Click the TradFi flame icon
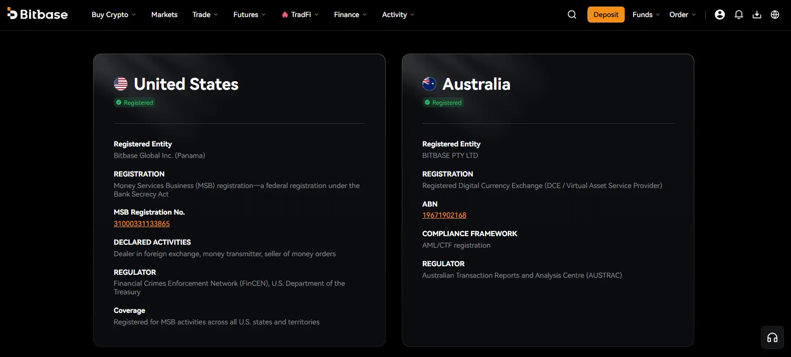 tap(285, 15)
